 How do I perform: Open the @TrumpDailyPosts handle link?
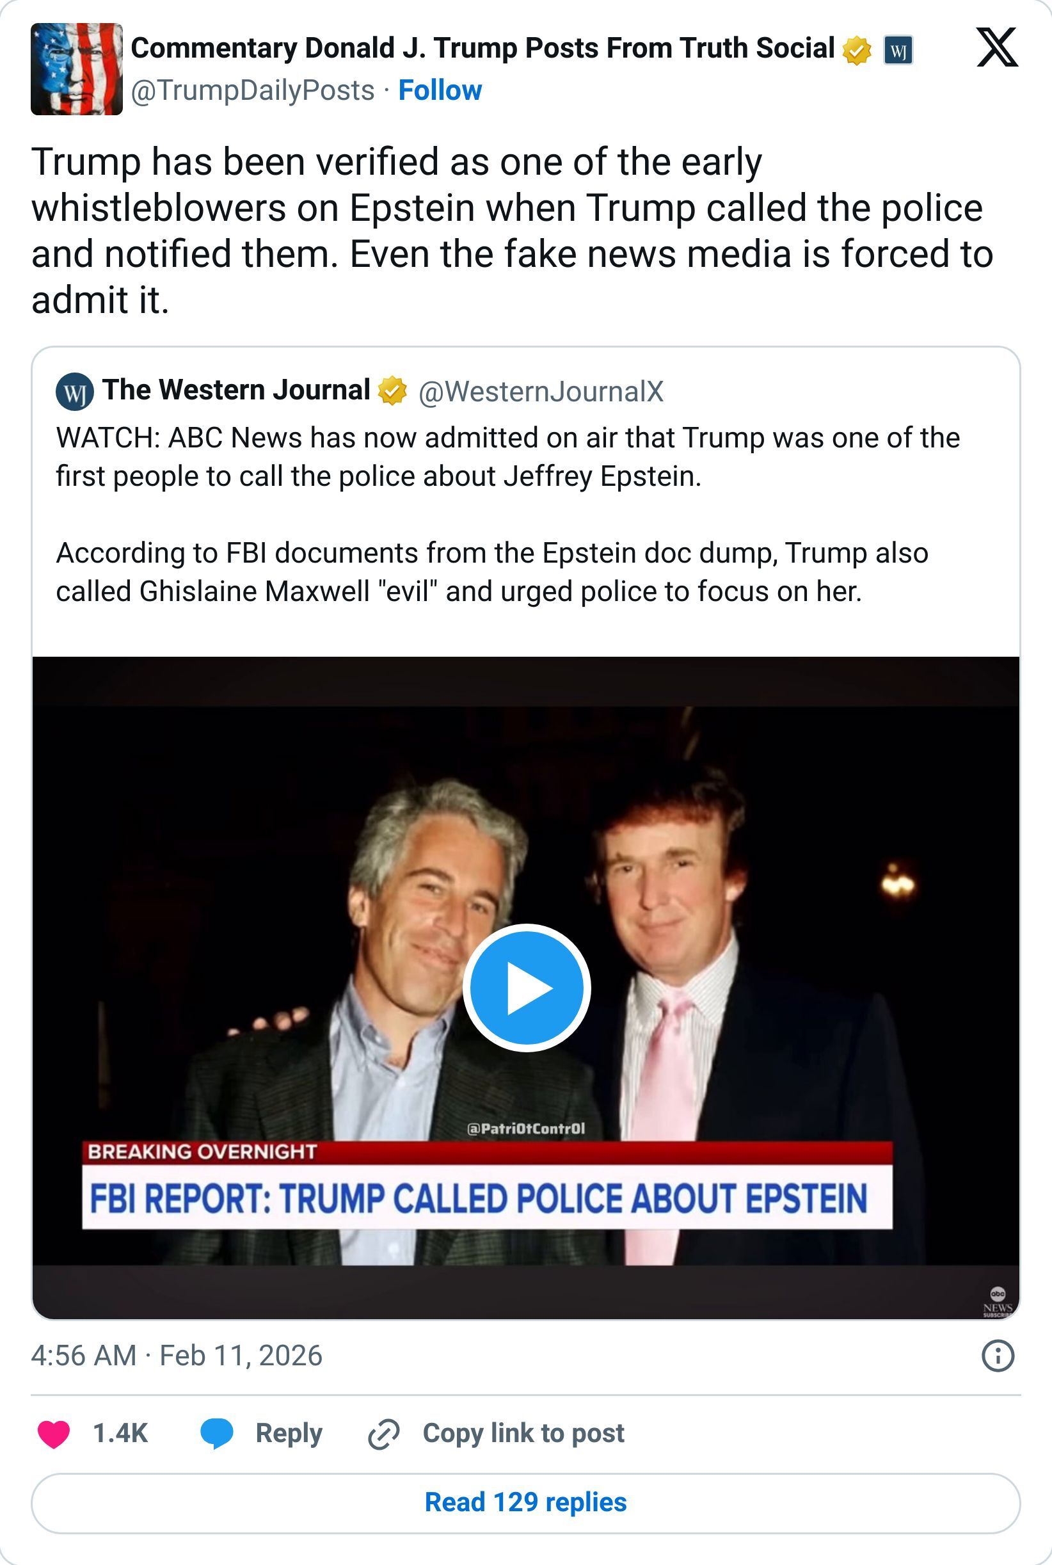point(252,90)
